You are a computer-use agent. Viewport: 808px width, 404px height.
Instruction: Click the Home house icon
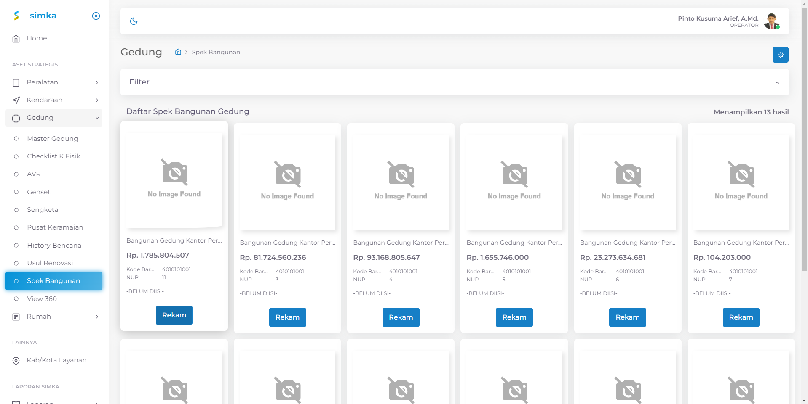click(16, 39)
